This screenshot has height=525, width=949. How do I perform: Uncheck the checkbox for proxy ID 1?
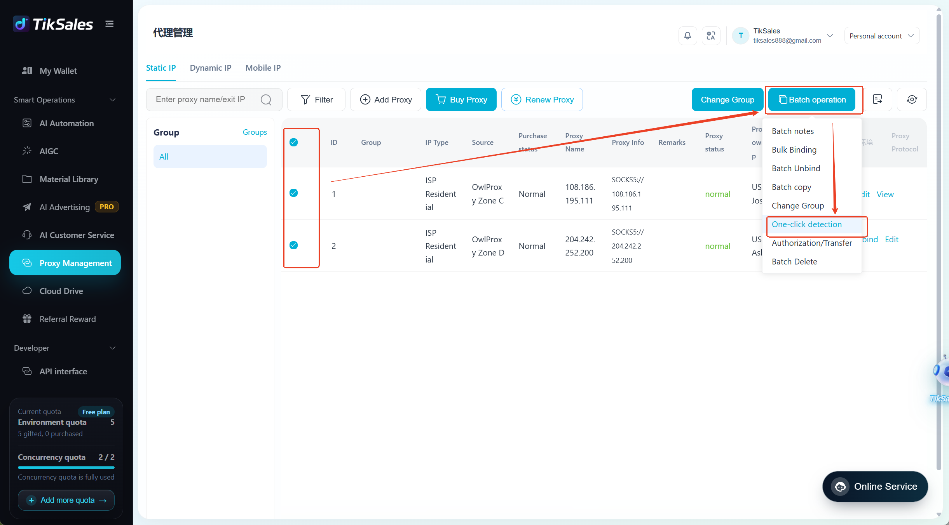[294, 193]
